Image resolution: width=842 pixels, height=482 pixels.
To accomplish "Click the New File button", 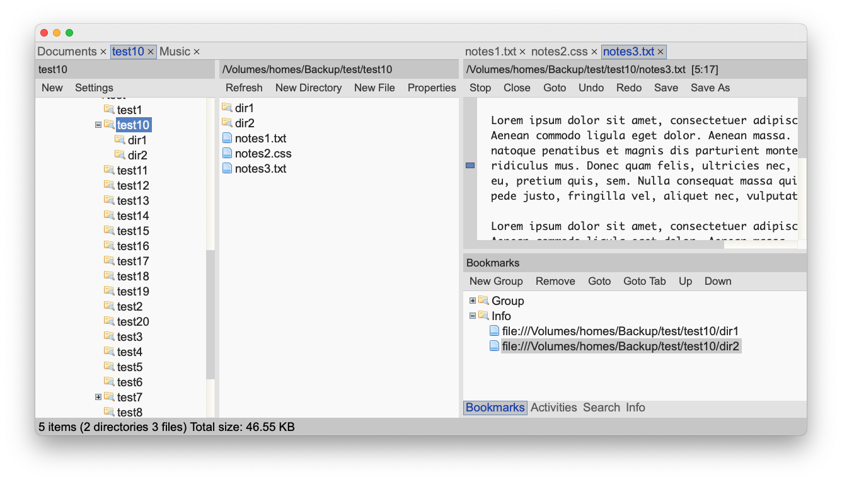I will (x=374, y=88).
